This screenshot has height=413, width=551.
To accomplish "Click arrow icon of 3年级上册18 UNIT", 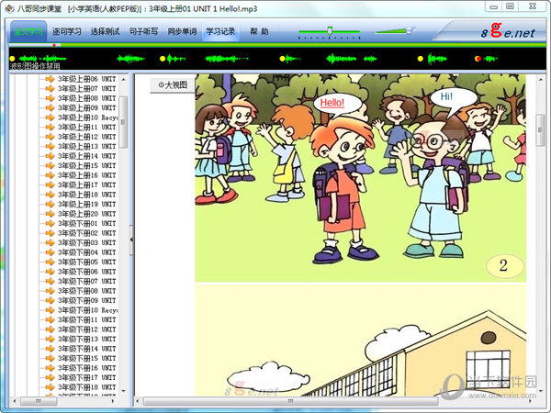I will click(50, 195).
